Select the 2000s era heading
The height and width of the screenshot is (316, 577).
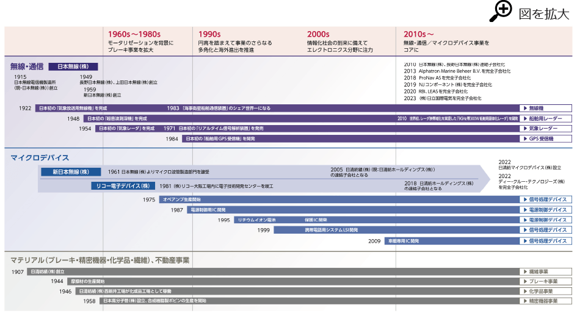tap(318, 34)
